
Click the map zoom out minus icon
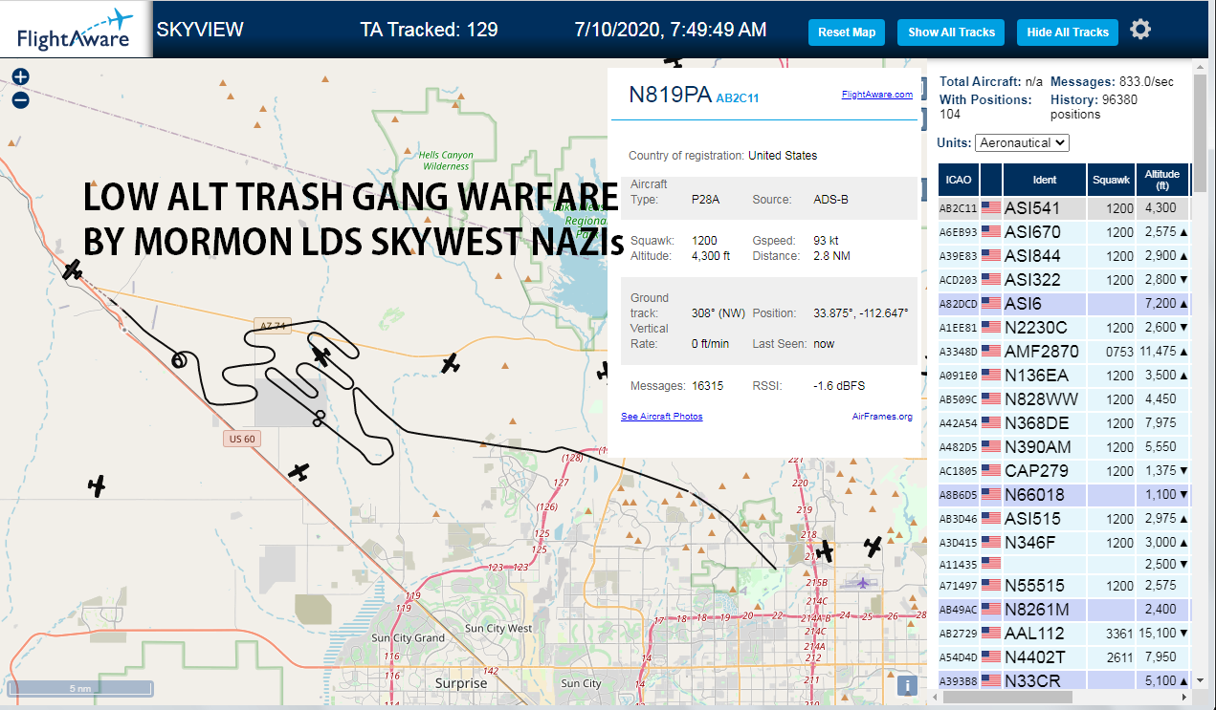tap(21, 99)
